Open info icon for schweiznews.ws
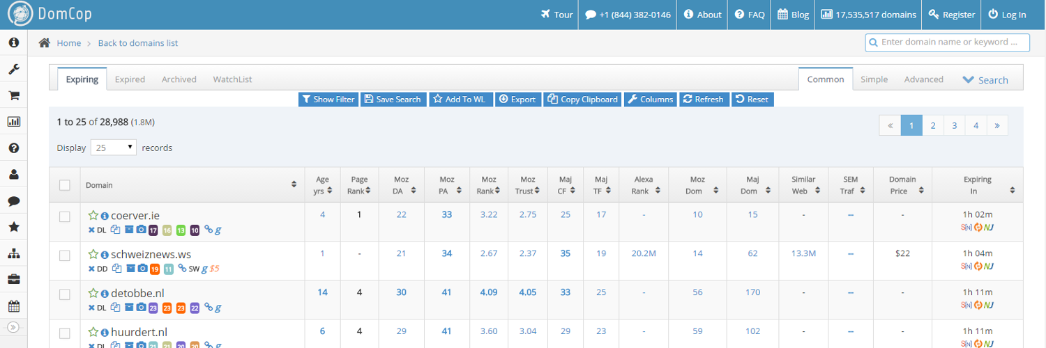This screenshot has height=348, width=1046. click(105, 255)
